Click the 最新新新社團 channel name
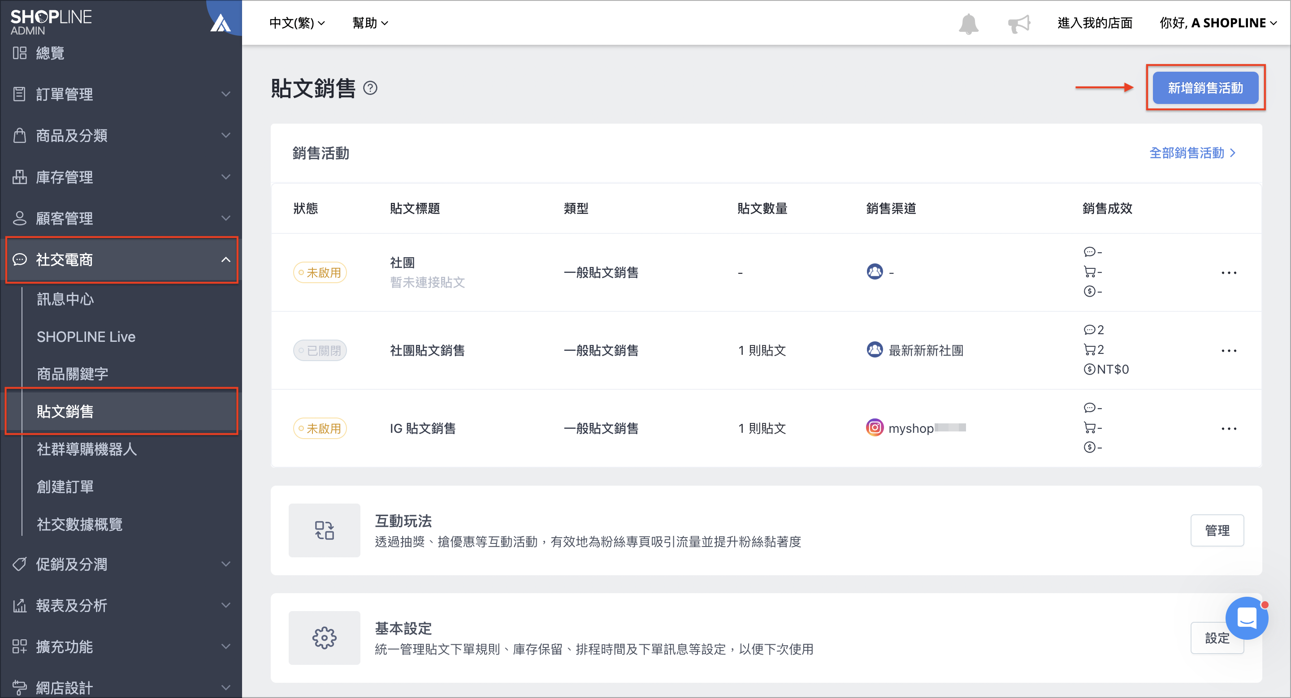This screenshot has width=1291, height=698. point(926,350)
